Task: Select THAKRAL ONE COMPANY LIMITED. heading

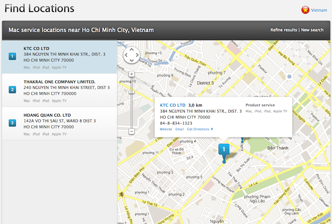Action: click(59, 82)
